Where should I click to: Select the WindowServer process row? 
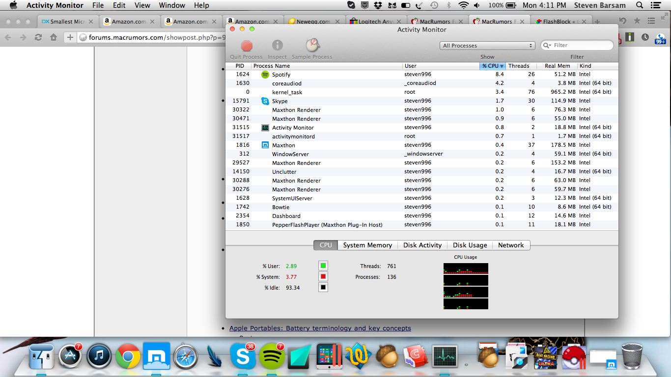tap(421, 154)
